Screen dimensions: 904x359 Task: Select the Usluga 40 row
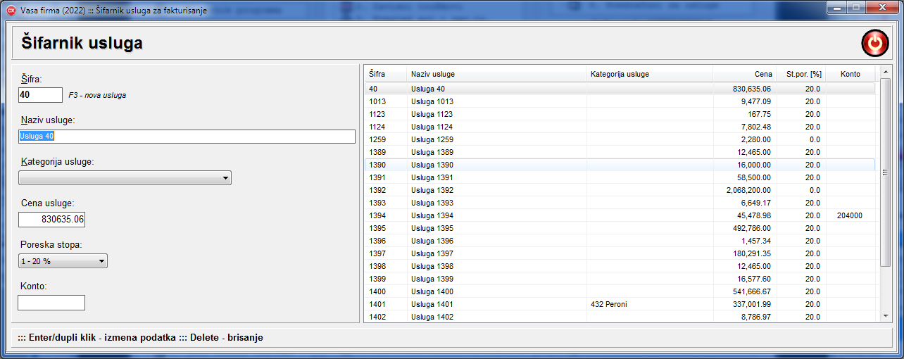[620, 89]
